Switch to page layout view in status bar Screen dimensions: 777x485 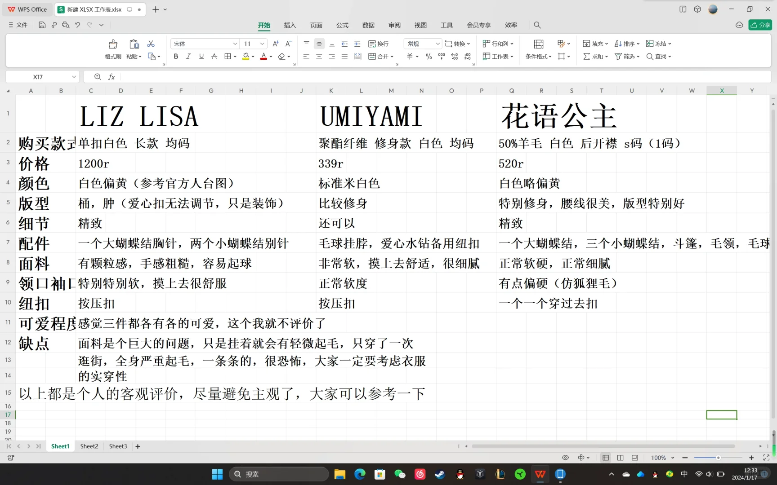coord(621,458)
